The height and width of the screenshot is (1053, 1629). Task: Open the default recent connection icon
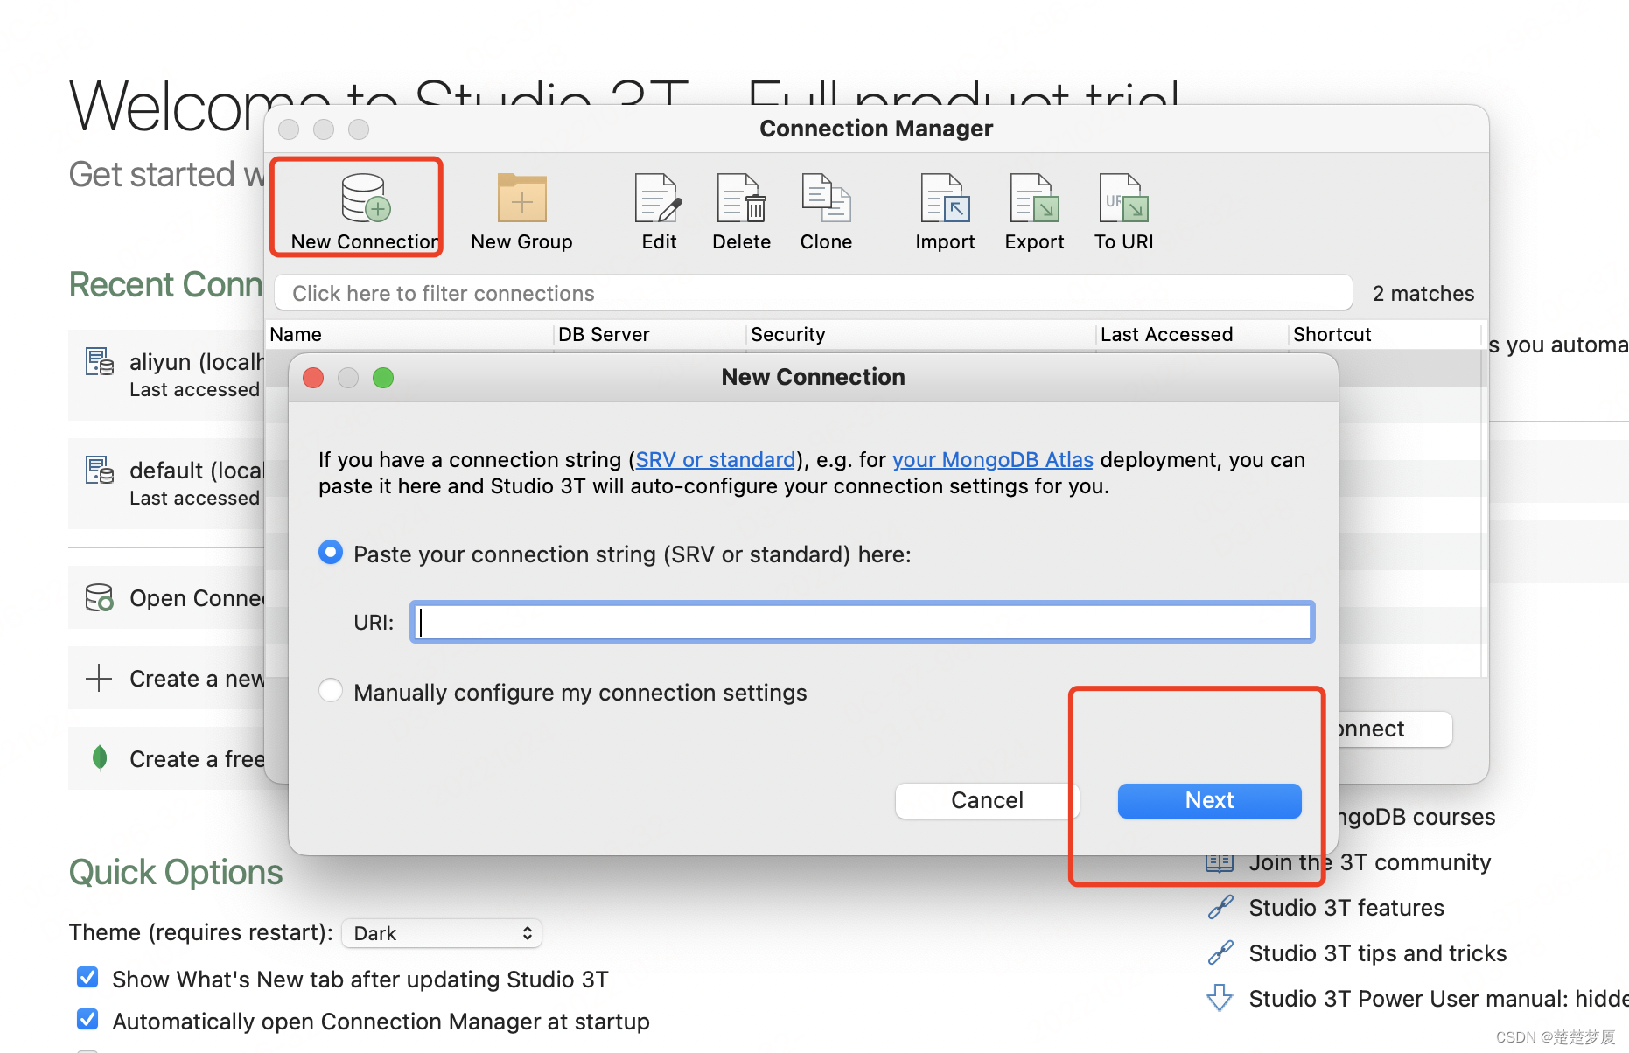point(100,470)
